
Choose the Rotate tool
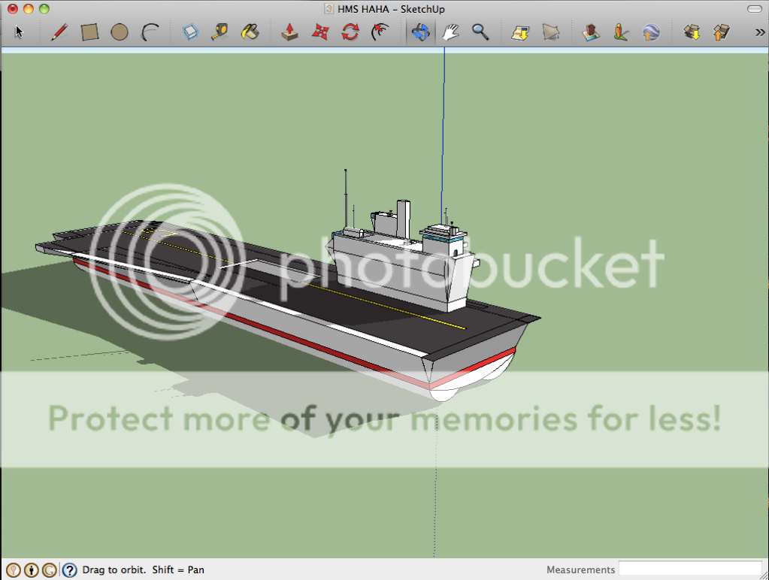tap(350, 32)
